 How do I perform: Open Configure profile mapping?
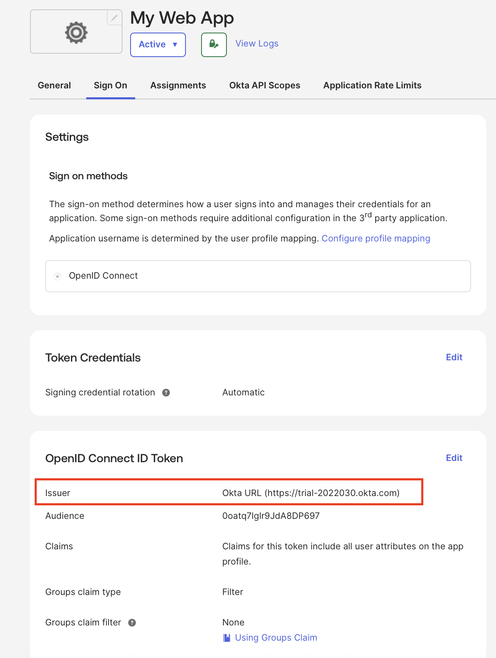376,238
